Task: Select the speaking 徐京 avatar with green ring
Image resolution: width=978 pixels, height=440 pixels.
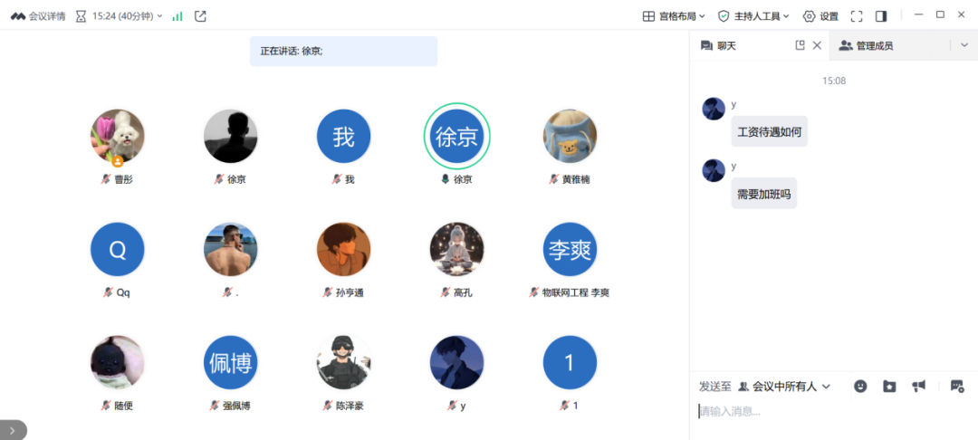Action: (456, 137)
